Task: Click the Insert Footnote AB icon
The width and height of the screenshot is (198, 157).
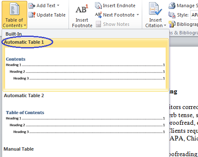Action: (x=82, y=9)
